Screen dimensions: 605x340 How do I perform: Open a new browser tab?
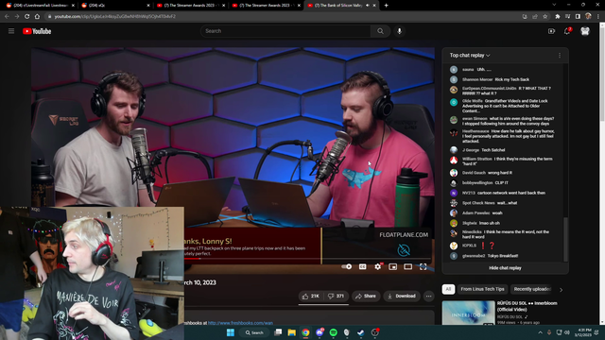pyautogui.click(x=387, y=6)
